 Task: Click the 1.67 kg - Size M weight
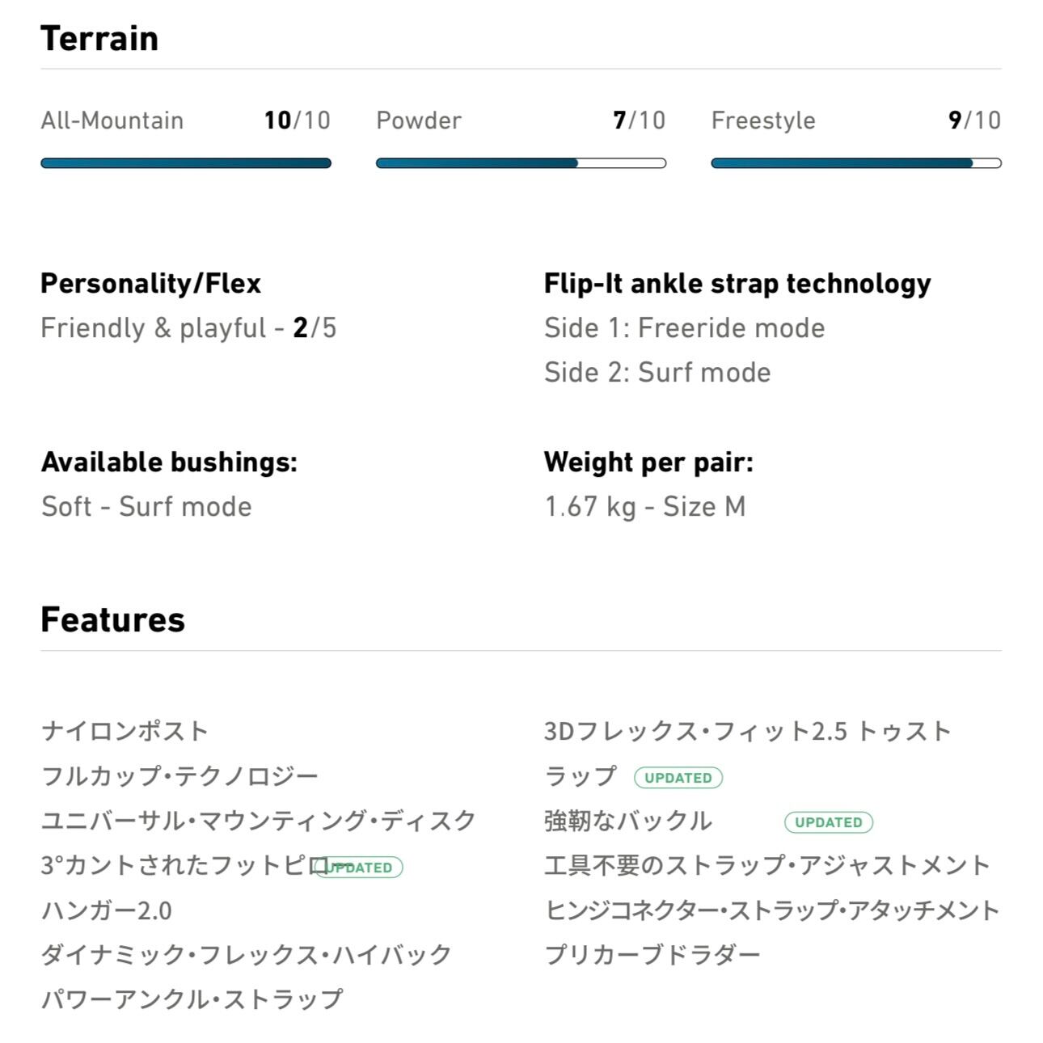[644, 507]
